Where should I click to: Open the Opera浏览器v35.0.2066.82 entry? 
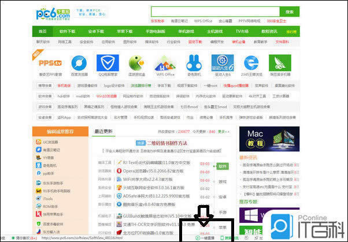click(x=153, y=171)
